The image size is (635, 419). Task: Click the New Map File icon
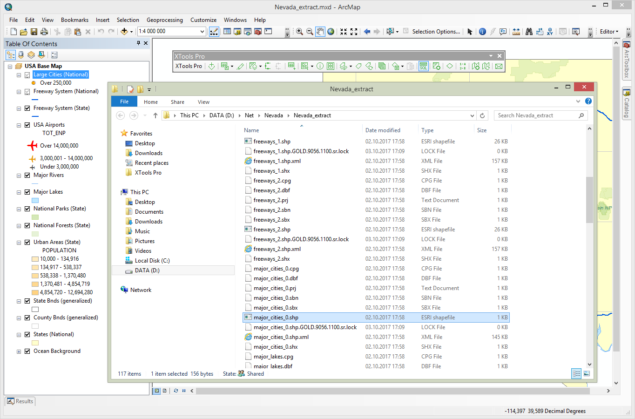(x=14, y=32)
